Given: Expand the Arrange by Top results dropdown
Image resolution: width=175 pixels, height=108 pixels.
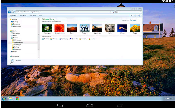Looking at the screenshot, I should tap(134, 20).
